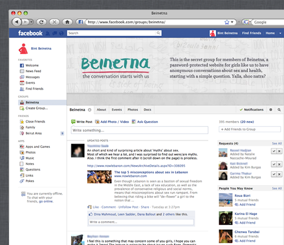284x245 pixels.
Task: Approve the request added by Natalie Naccache-Mourad
Action: (x=274, y=151)
